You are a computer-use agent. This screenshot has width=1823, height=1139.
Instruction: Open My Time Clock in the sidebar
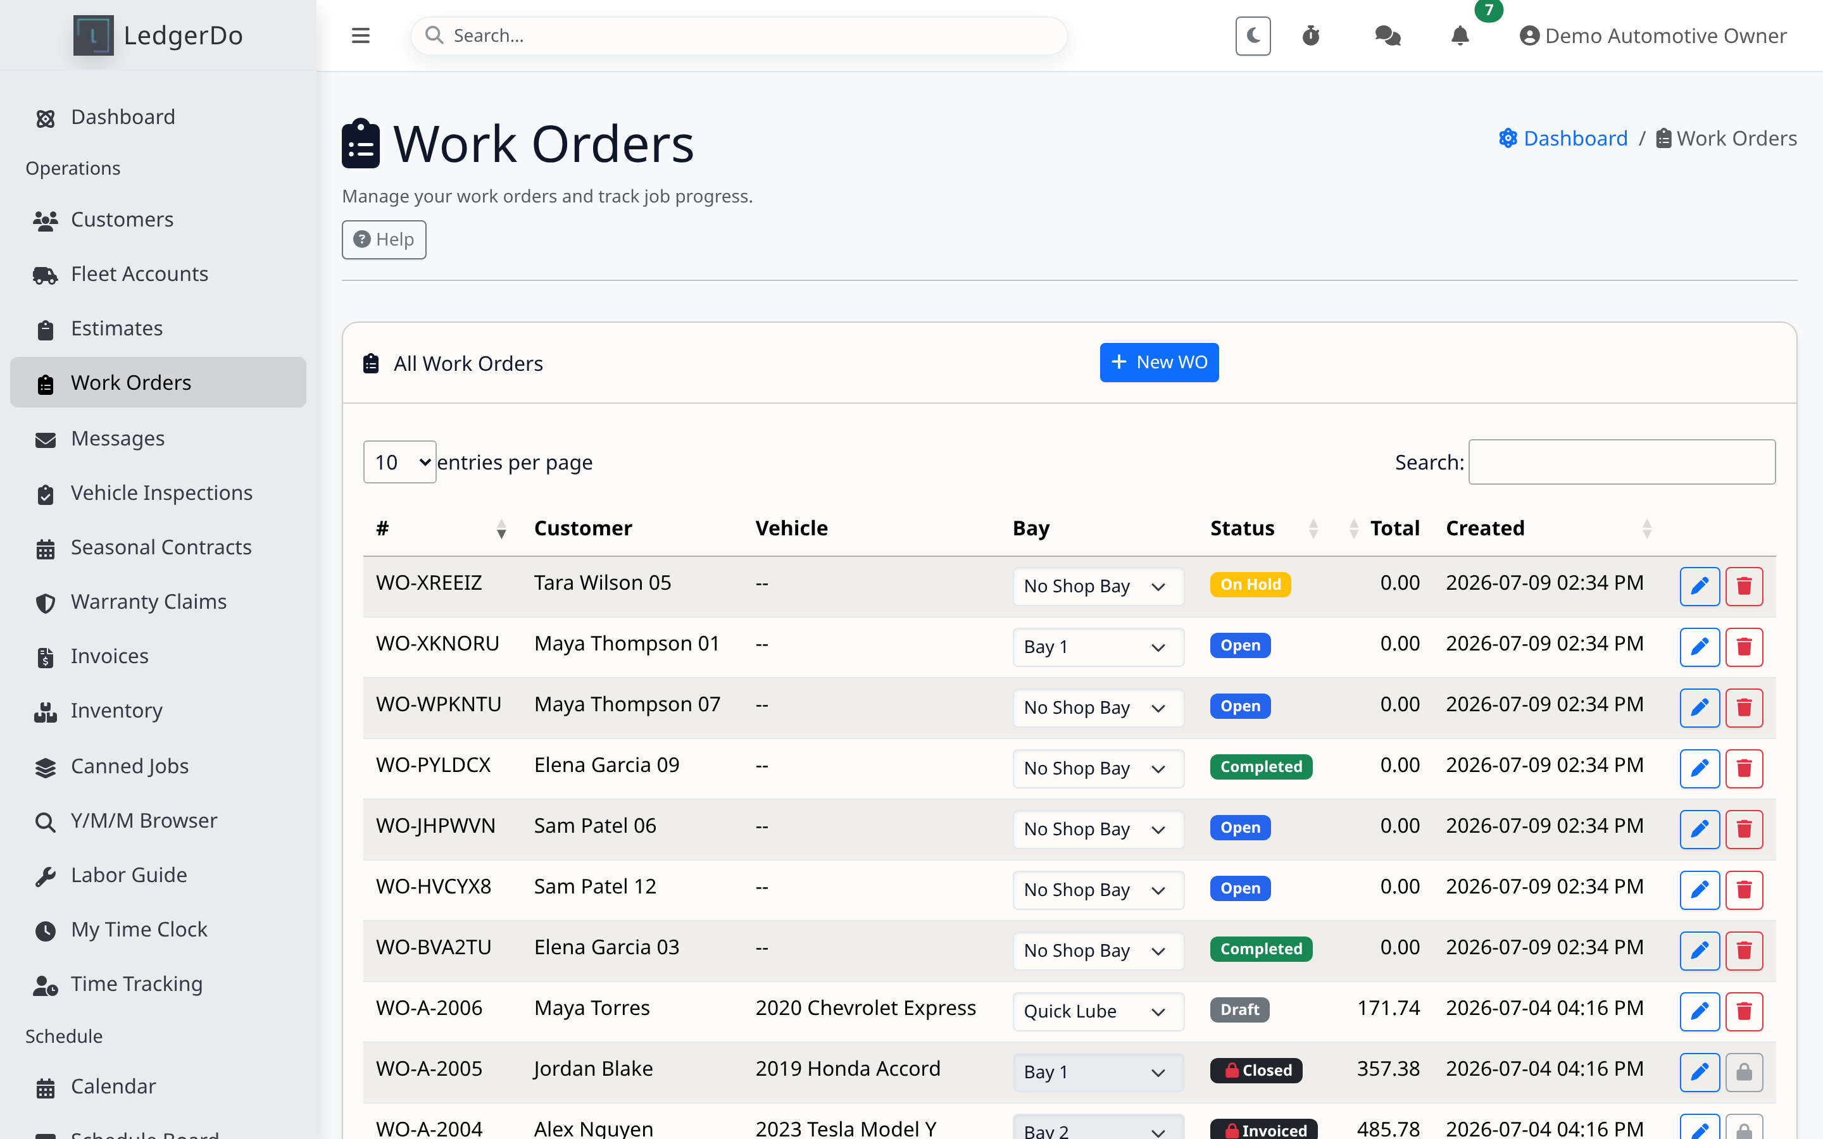pos(158,930)
